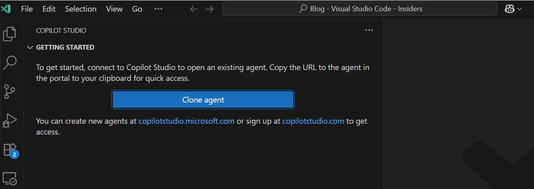The height and width of the screenshot is (189, 534).
Task: Open the copilotstudio.microsoft.com link
Action: coord(186,121)
